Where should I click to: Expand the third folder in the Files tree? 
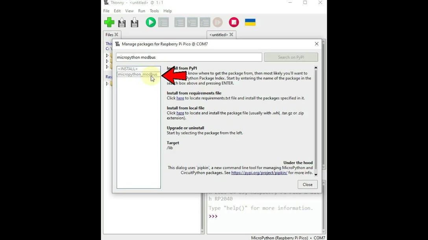pos(107,66)
